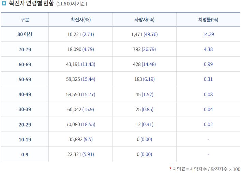241x173 pixels.
Task: Click the deaths cell 792 (26.79)
Action: 144,49
